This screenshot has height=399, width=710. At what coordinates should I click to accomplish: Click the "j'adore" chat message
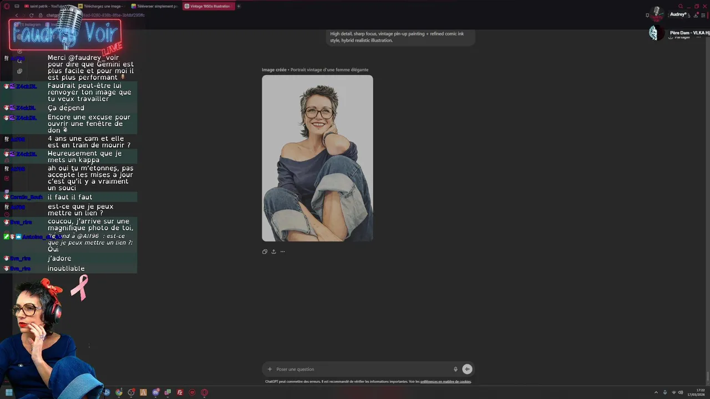[x=59, y=259]
